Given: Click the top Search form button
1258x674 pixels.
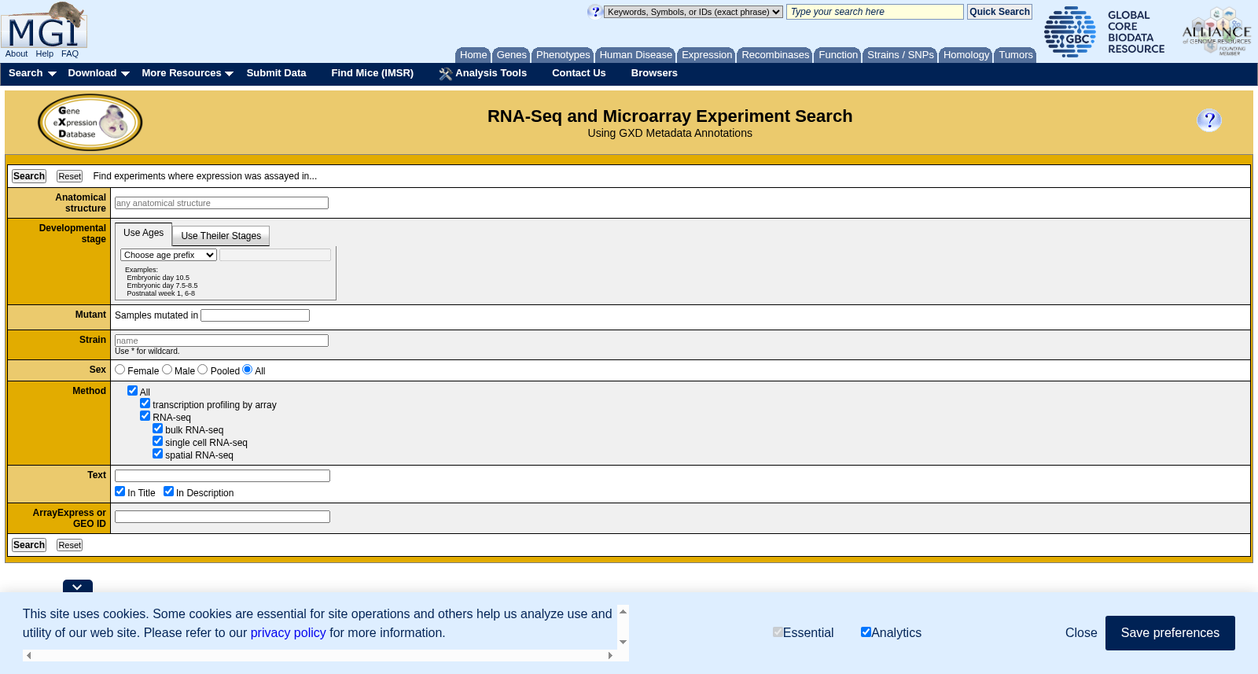Looking at the screenshot, I should [x=29, y=176].
